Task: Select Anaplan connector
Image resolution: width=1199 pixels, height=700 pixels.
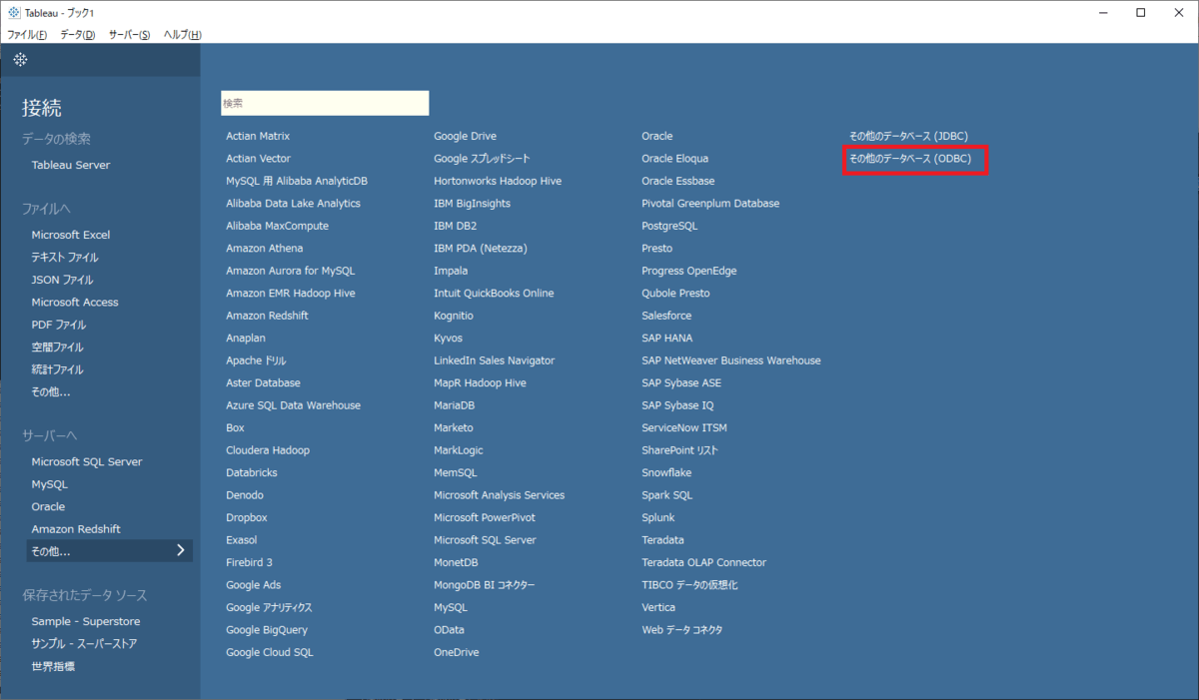Action: click(x=246, y=339)
